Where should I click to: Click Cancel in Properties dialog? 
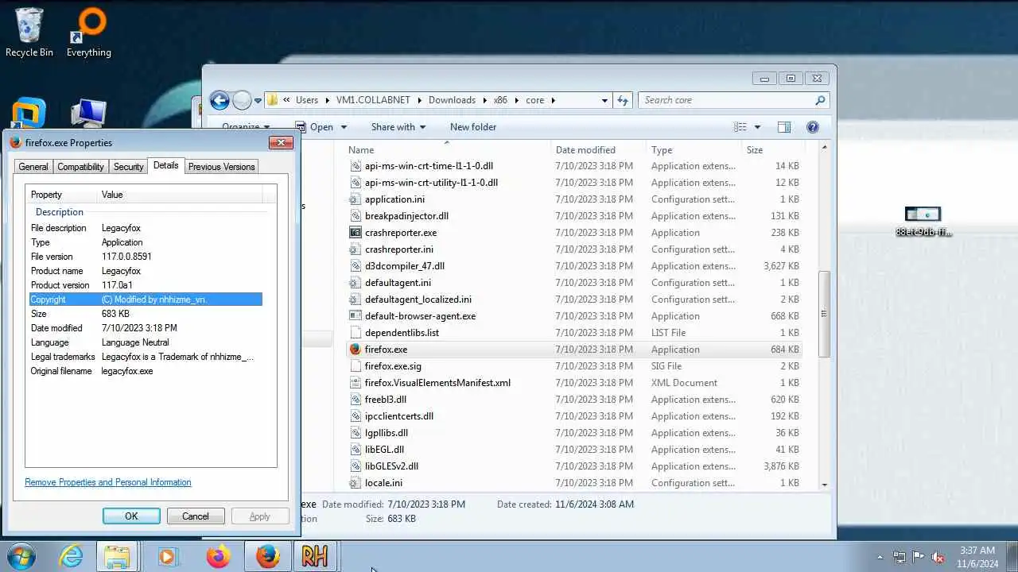coord(196,516)
